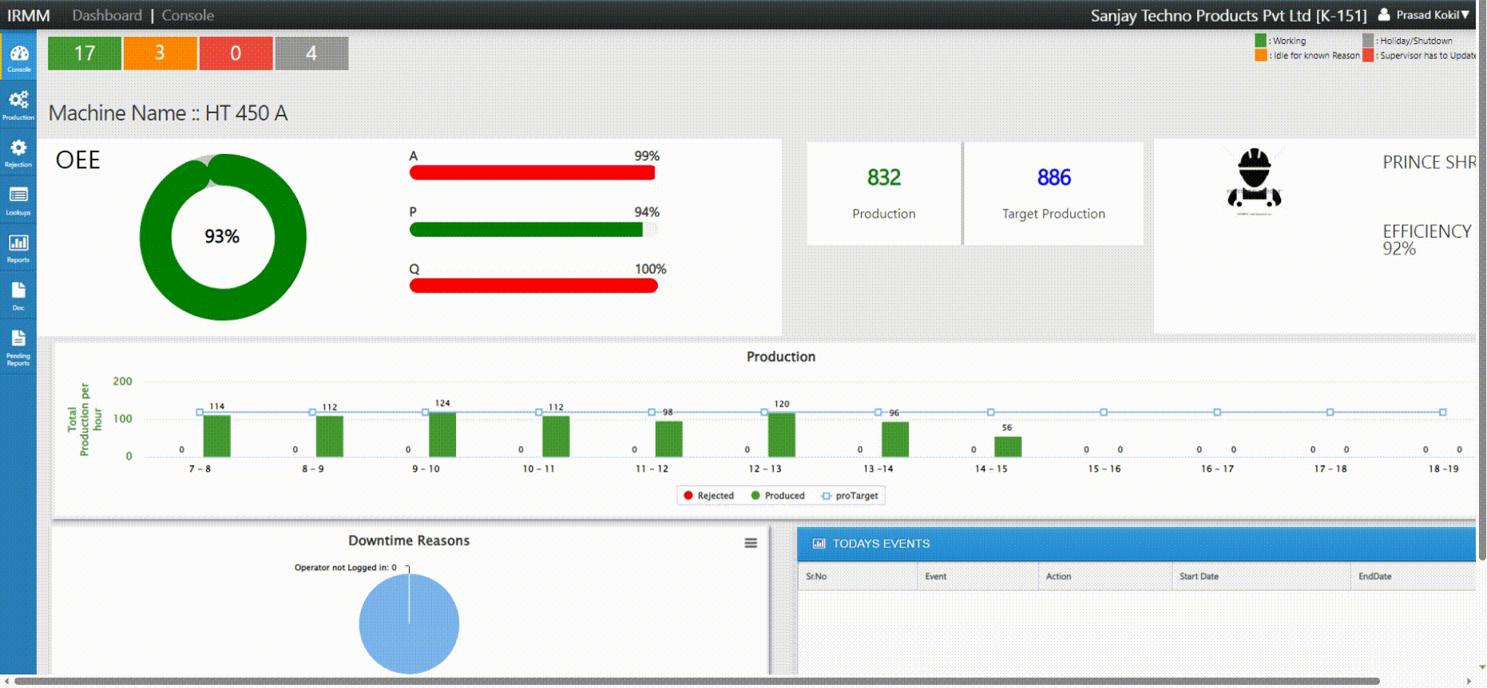The height and width of the screenshot is (688, 1487).
Task: Click the green P performance progress bar
Action: click(x=527, y=230)
